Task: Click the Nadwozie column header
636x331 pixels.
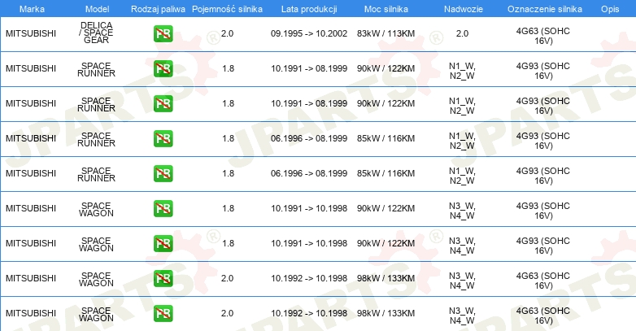Action: point(464,9)
